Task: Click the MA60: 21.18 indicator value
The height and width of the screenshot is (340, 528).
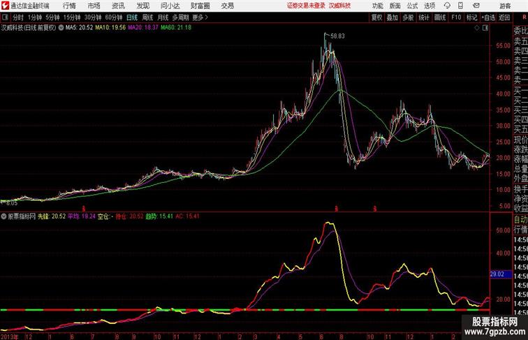Action: point(176,28)
